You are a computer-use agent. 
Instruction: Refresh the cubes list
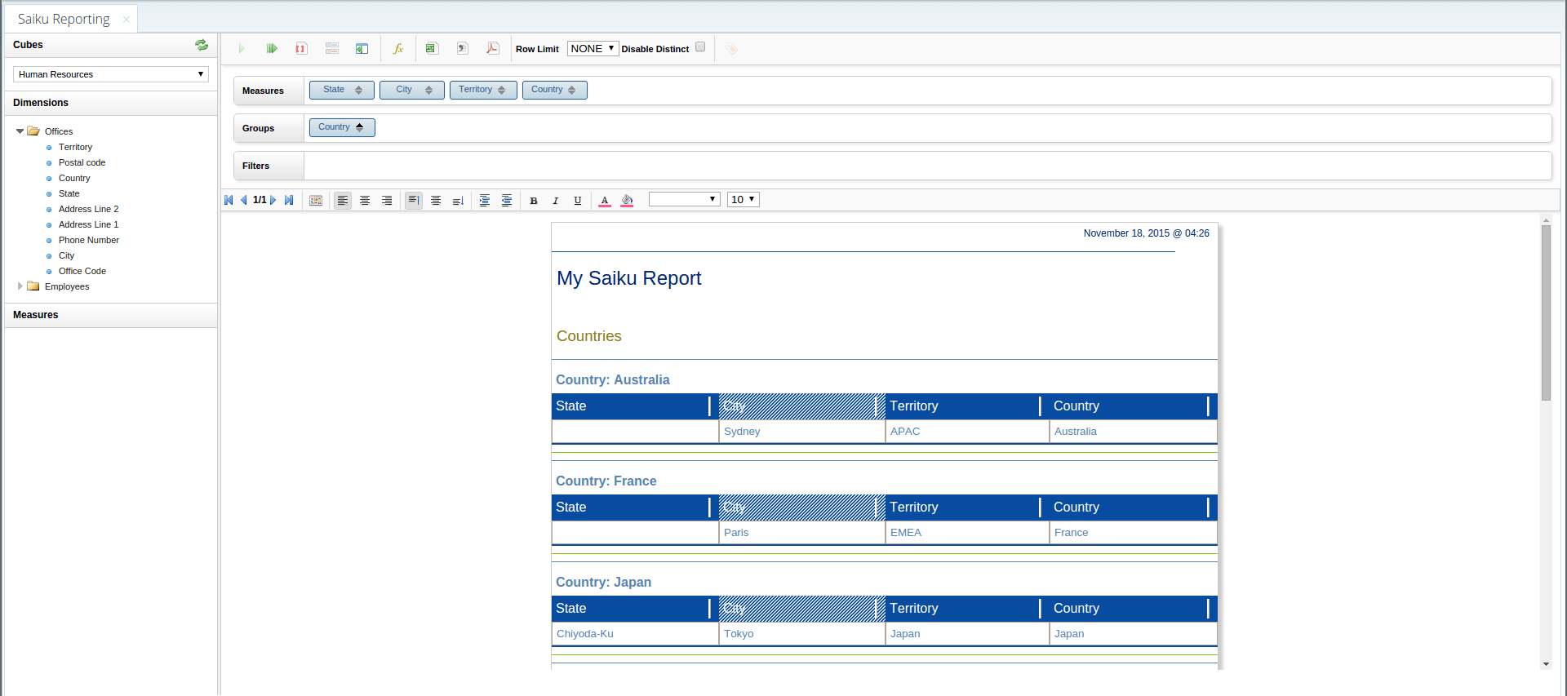(x=202, y=45)
